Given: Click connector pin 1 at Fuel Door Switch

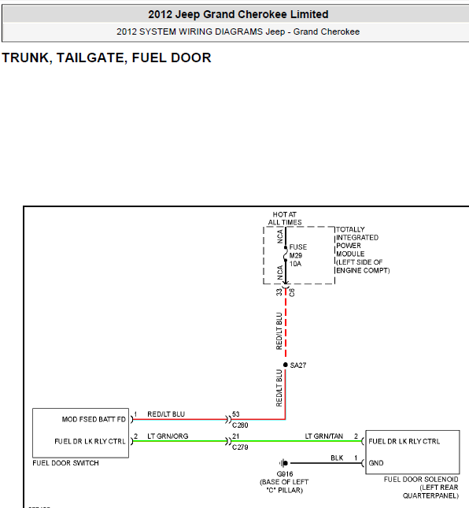Looking at the screenshot, I should click(132, 419).
